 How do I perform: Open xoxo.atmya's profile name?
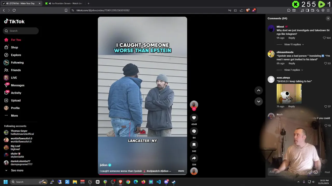tap(283, 78)
